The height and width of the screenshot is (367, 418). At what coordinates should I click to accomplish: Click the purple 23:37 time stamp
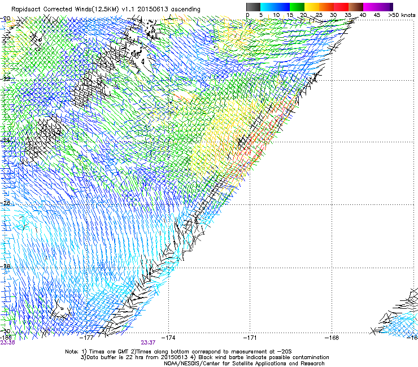click(x=148, y=343)
